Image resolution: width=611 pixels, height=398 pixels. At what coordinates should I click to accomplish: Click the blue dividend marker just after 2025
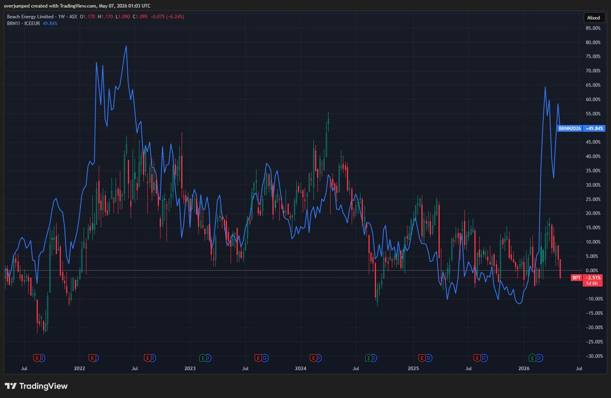point(428,358)
